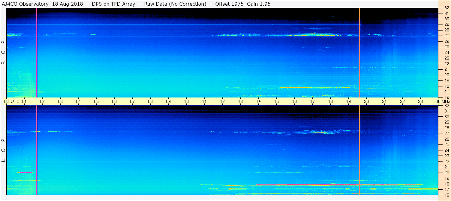
Task: Select hour 12 on the time axis
Action: [x=222, y=101]
